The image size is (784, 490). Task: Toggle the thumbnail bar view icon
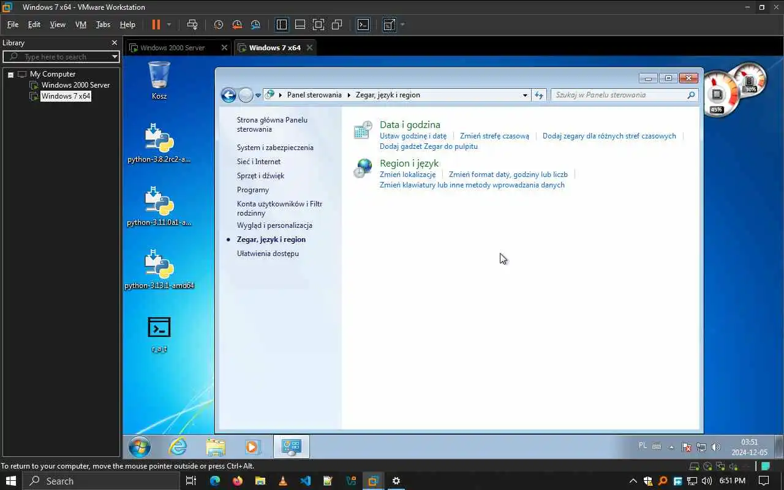pos(300,24)
